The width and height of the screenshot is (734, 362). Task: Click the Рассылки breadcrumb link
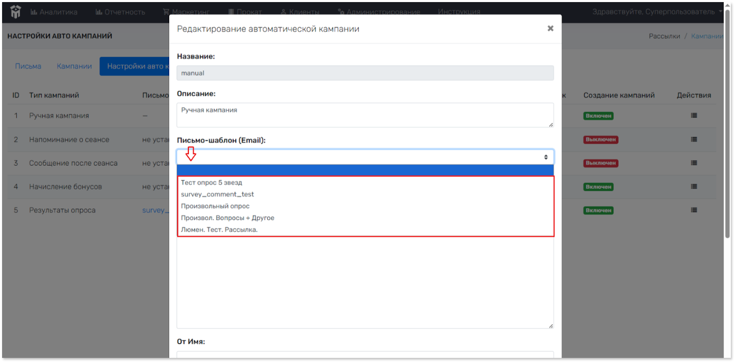click(664, 36)
